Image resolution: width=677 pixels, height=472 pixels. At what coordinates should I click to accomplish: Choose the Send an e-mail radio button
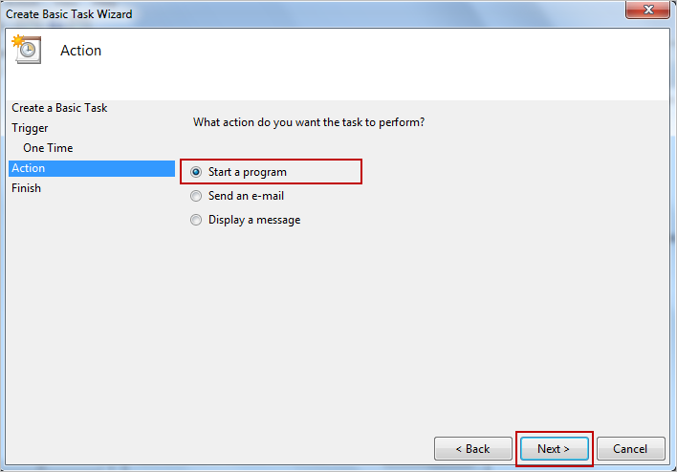click(196, 196)
